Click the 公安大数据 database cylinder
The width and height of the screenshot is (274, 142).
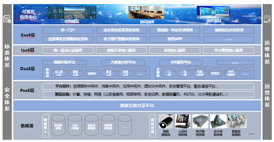[x=75, y=125]
